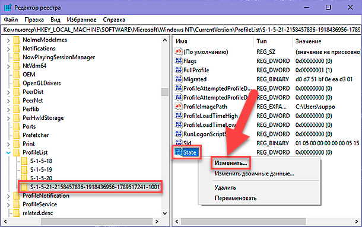Select the OEM folder icon
The height and width of the screenshot is (227, 362).
17,75
